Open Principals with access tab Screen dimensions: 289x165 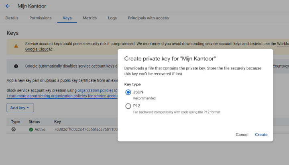[148, 18]
